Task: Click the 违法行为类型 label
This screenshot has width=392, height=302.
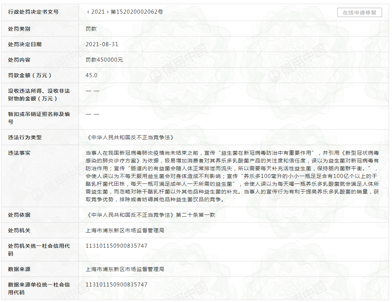Action: (x=25, y=137)
